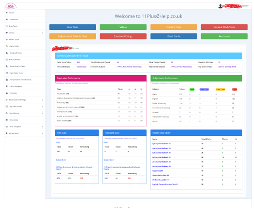The image size is (254, 208).
Task: Click the Vocabulary favourite topic link
Action: tap(81, 67)
